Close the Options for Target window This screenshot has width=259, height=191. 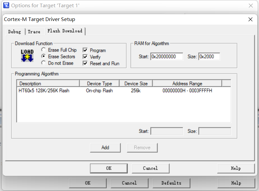[251, 6]
